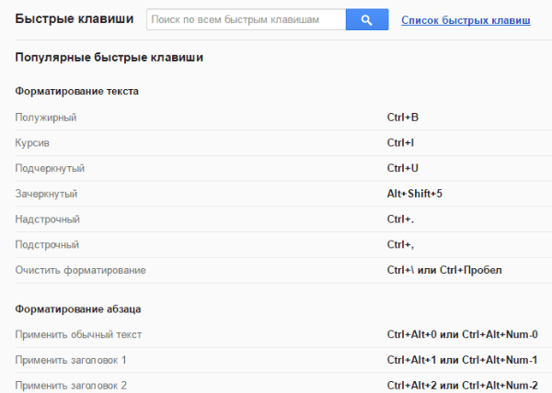Select the Подстрочный shortcut row
Viewport: 552px width, 393px height.
[283, 245]
